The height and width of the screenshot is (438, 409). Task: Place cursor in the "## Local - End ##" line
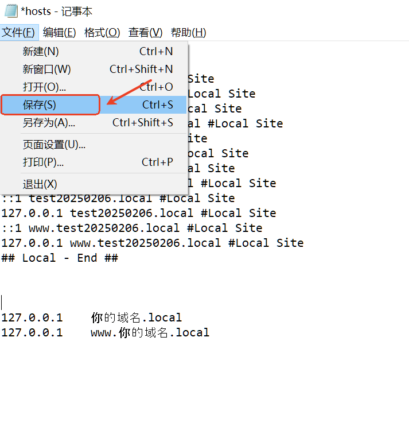[60, 258]
